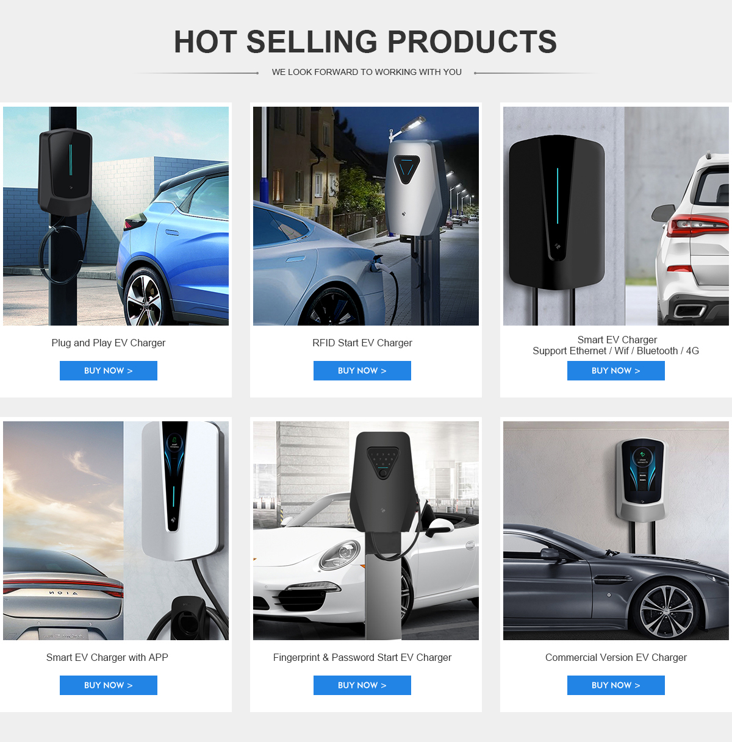
Task: Click BUY NOW under Smart EV Charger with APP
Action: (x=109, y=685)
